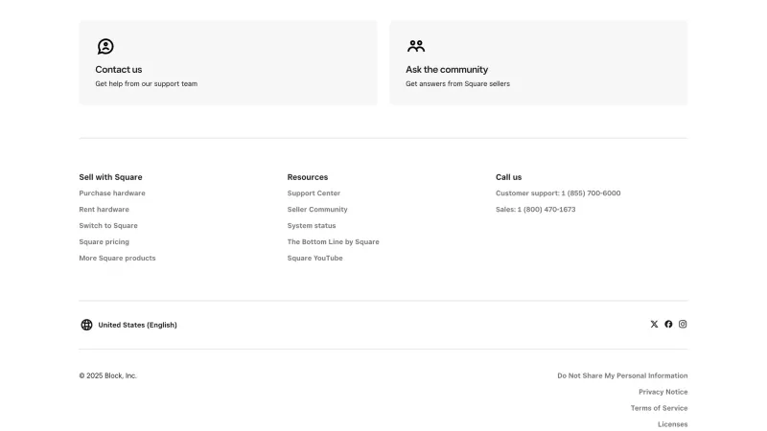The width and height of the screenshot is (767, 431).
Task: Follow the Switch to Square link
Action: pyautogui.click(x=108, y=225)
